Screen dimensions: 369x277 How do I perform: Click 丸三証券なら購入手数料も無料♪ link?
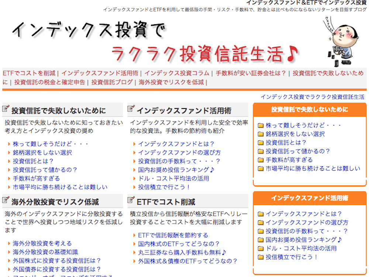pos(182,252)
